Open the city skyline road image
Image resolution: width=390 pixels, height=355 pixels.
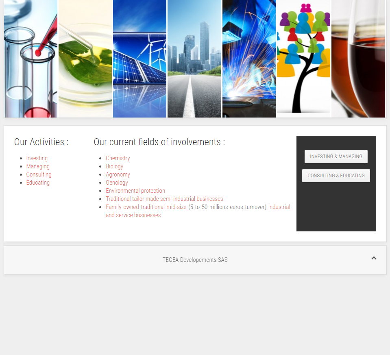194,59
